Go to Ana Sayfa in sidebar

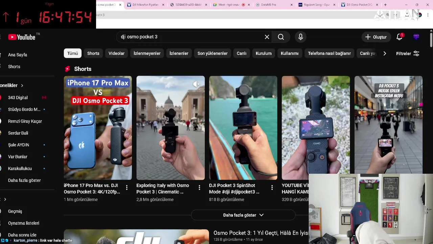click(x=18, y=55)
